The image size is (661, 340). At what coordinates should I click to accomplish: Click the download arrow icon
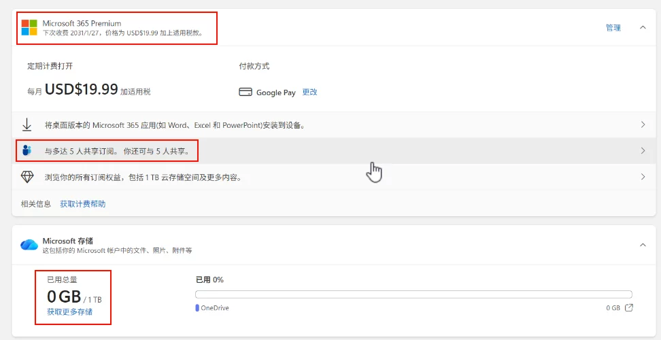coord(27,125)
